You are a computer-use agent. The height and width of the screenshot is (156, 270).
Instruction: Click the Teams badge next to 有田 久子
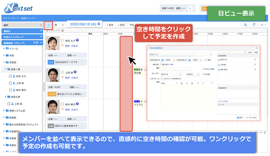[77, 40]
